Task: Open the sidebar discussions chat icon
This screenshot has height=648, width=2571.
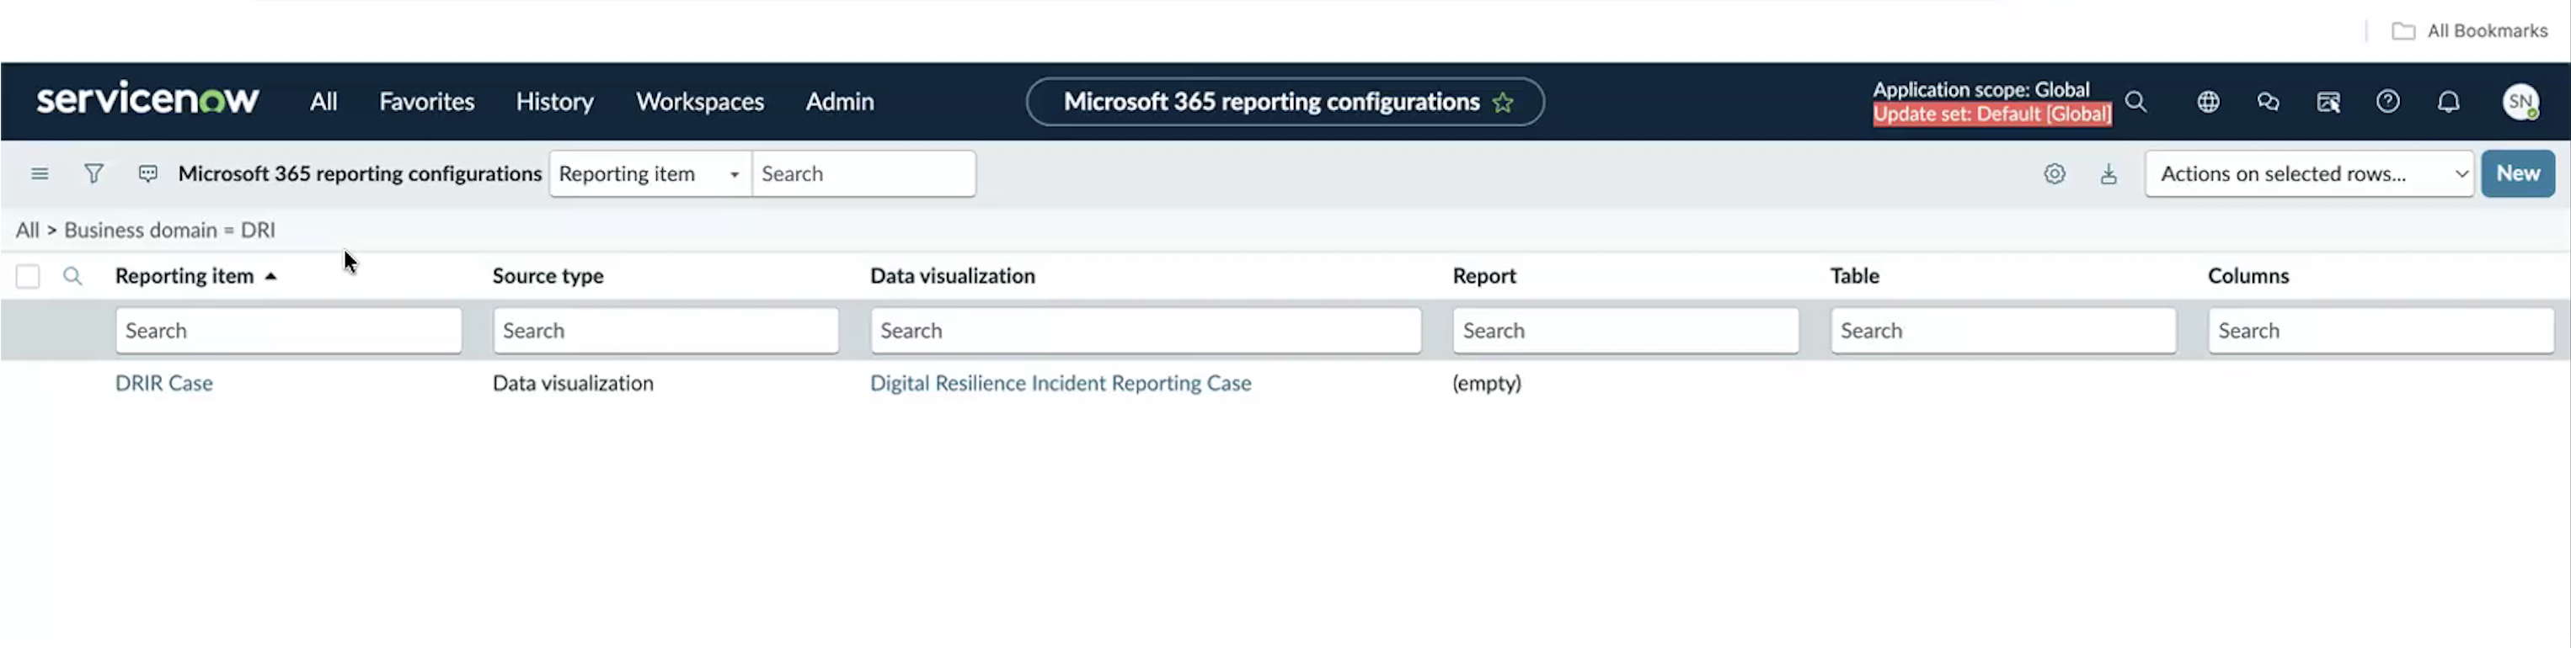Action: (2268, 101)
